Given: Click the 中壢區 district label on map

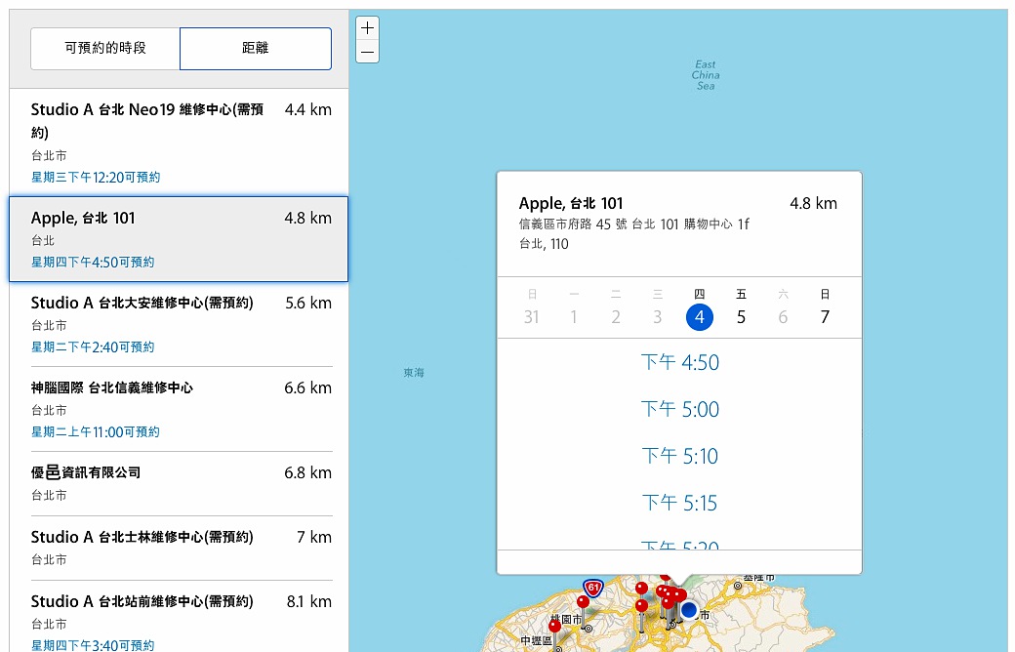Looking at the screenshot, I should pyautogui.click(x=536, y=640).
